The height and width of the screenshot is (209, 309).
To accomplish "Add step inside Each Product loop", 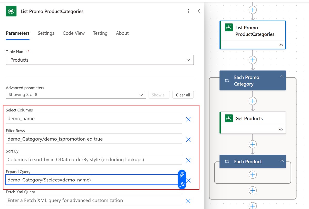I will (x=253, y=175).
